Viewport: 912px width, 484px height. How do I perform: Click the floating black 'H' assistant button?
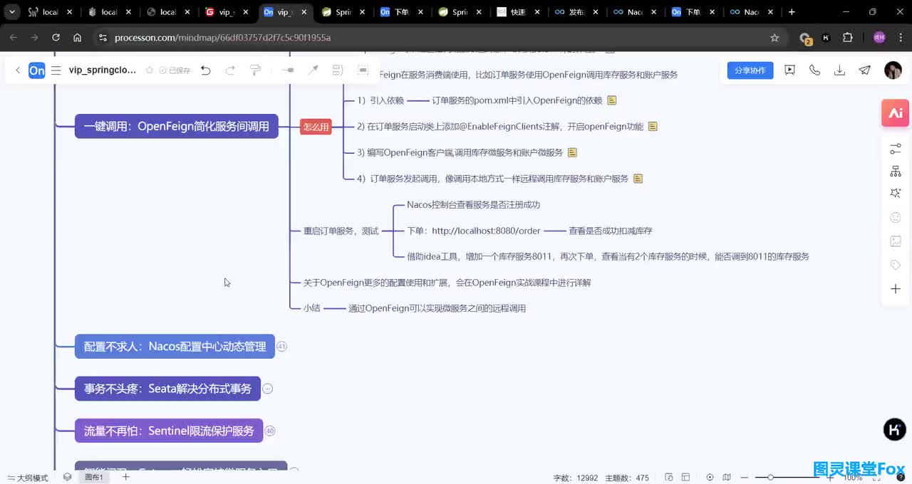[895, 429]
